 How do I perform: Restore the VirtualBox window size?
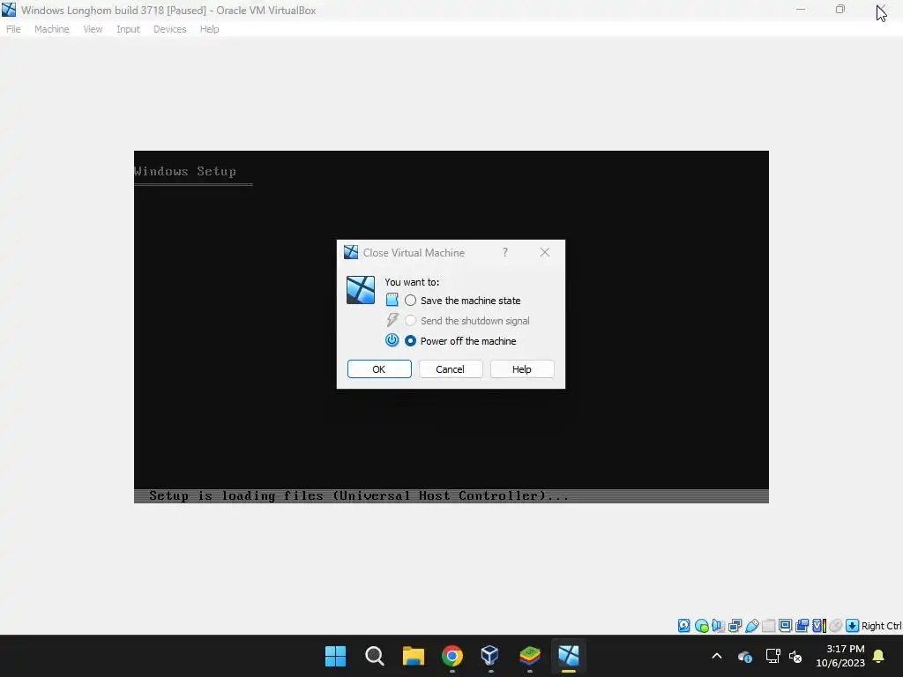[840, 9]
